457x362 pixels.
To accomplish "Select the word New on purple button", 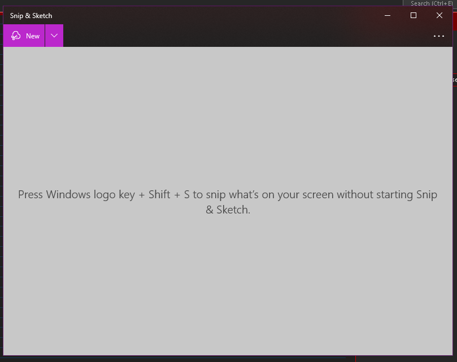I will (x=33, y=36).
